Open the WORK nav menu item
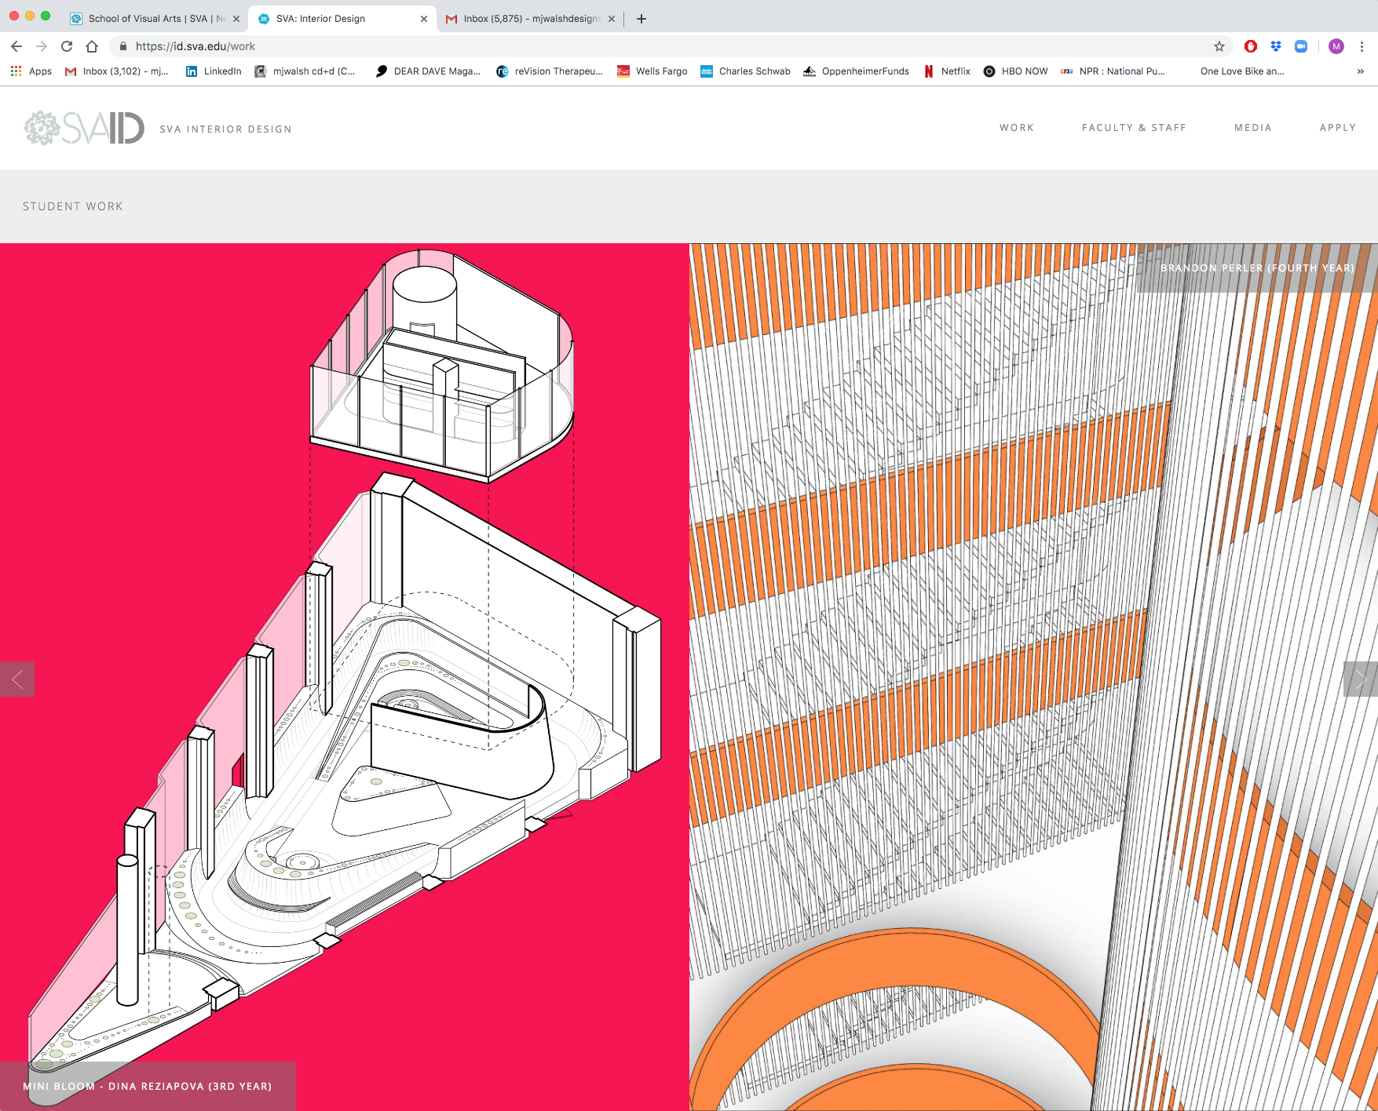 click(1017, 128)
